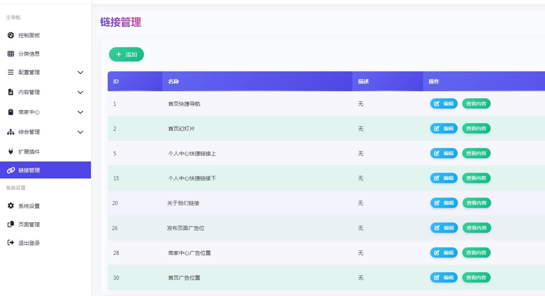Viewport: 545px width, 296px height.
Task: Click the chain link icon for 链接管理
Action: [x=11, y=170]
